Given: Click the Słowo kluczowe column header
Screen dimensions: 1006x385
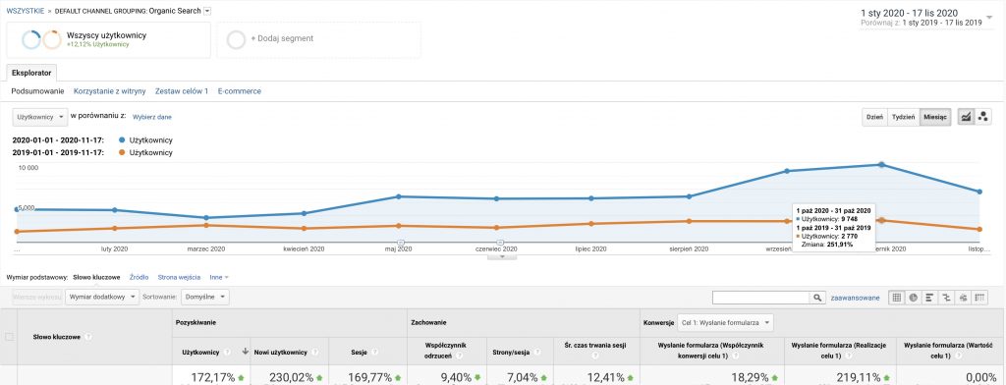Looking at the screenshot, I should point(56,336).
